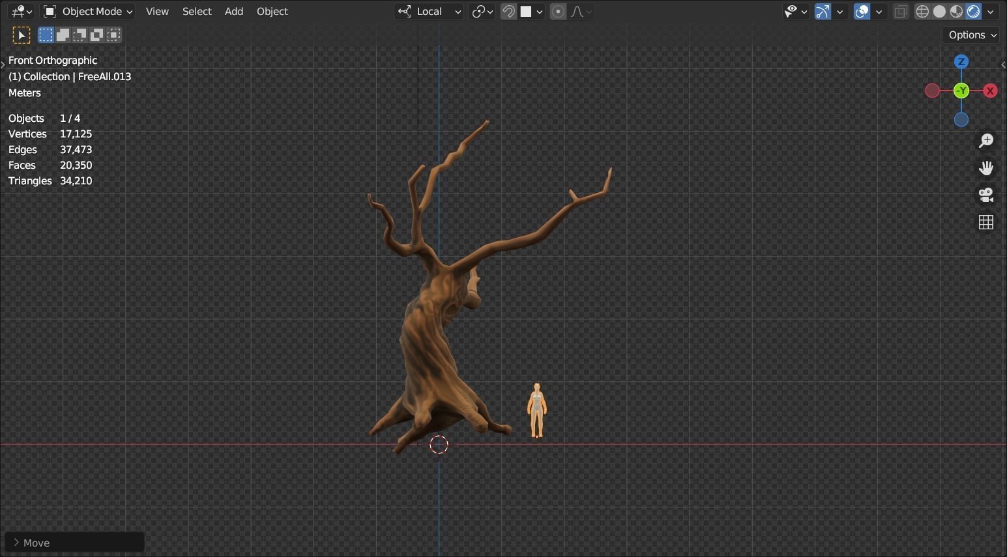Switch to wireframe shading
The height and width of the screenshot is (557, 1007).
(x=922, y=11)
